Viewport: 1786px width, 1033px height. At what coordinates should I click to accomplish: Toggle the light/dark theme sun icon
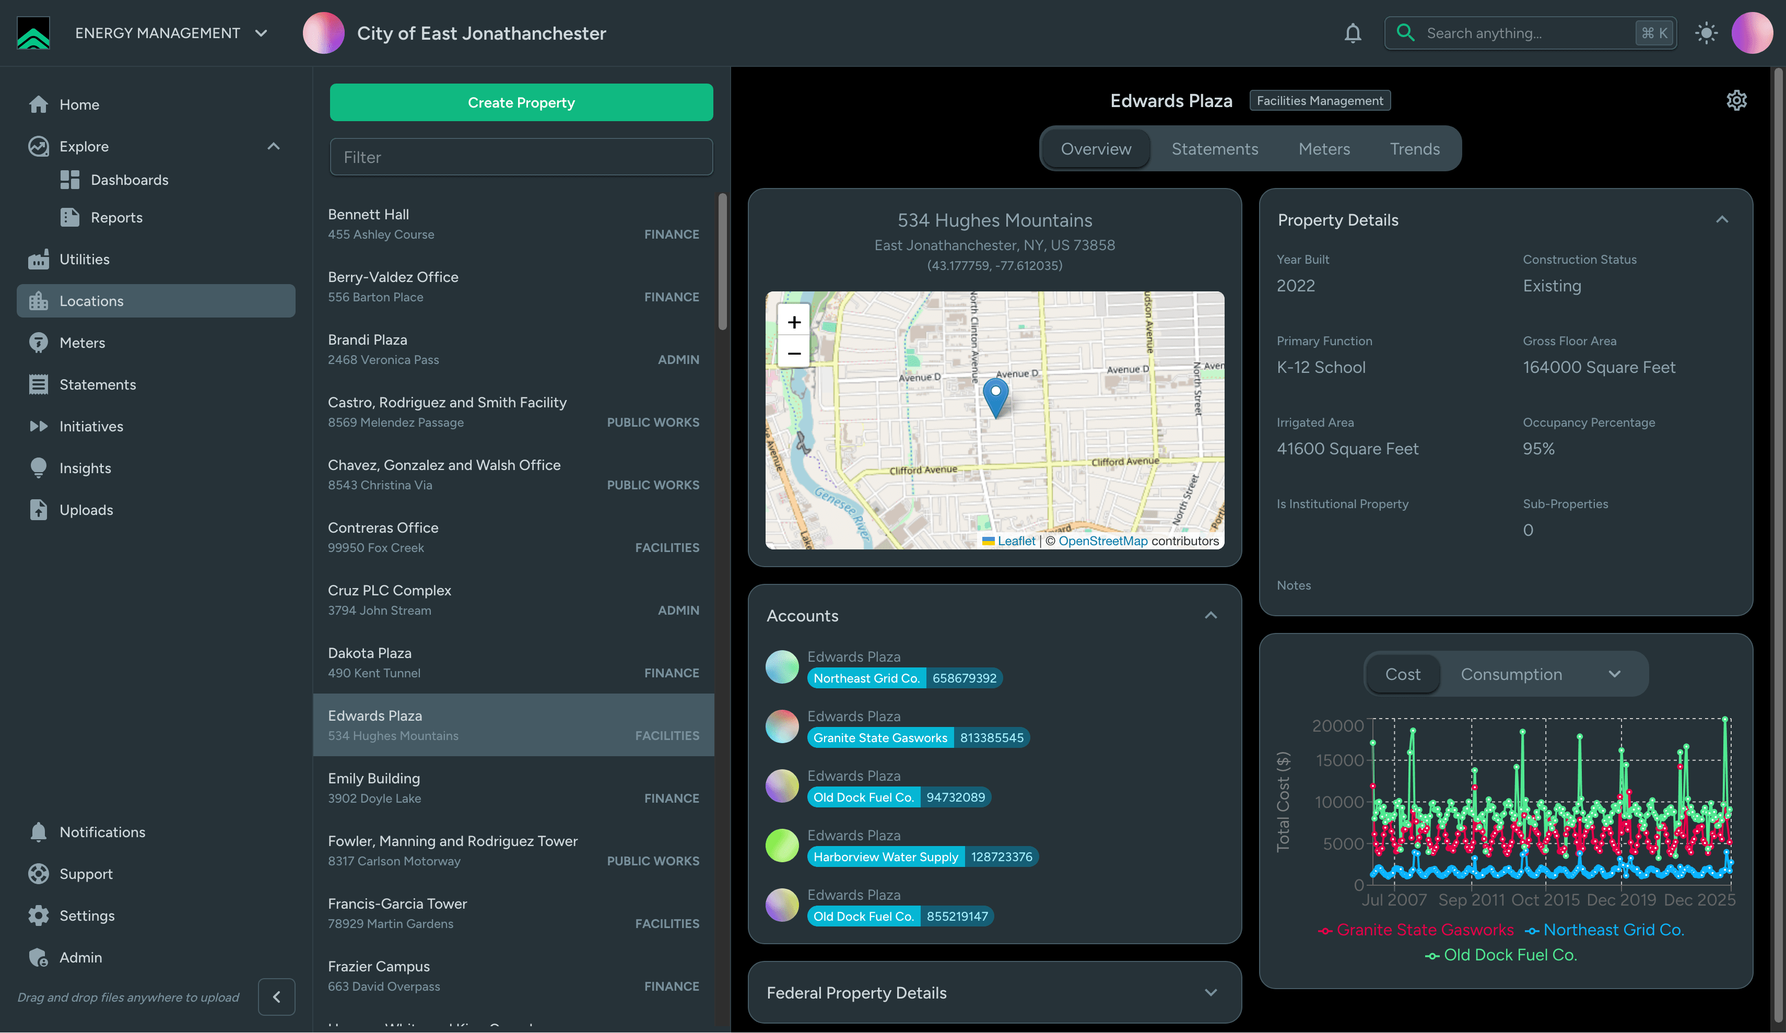[x=1706, y=33]
